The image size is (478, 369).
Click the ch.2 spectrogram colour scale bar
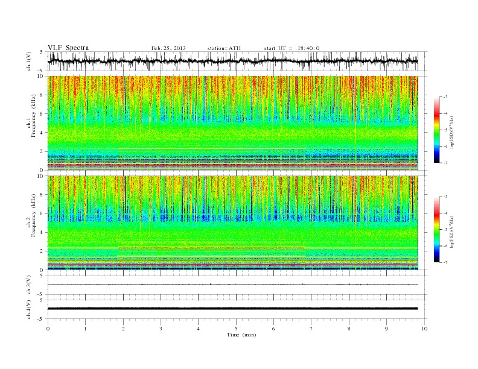pyautogui.click(x=436, y=229)
